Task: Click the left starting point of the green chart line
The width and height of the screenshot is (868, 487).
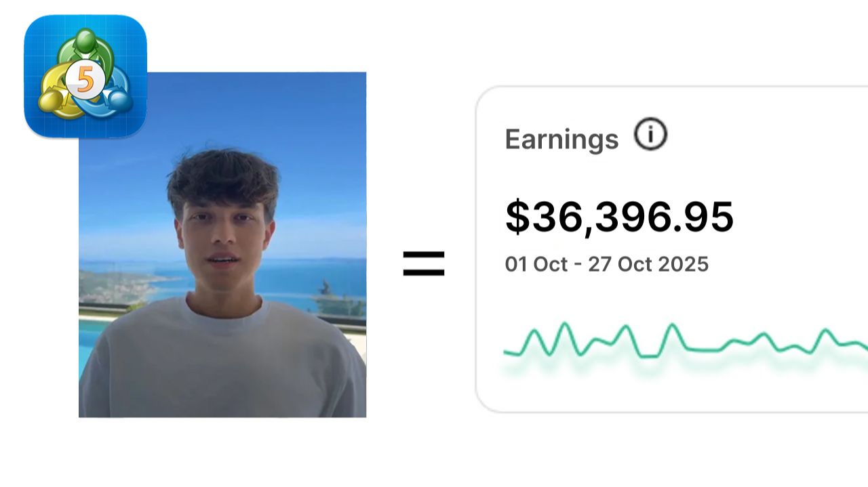Action: point(505,352)
